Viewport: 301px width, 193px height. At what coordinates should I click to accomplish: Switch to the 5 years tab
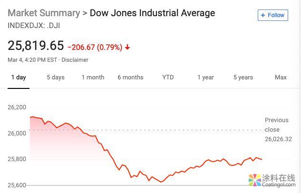243,77
